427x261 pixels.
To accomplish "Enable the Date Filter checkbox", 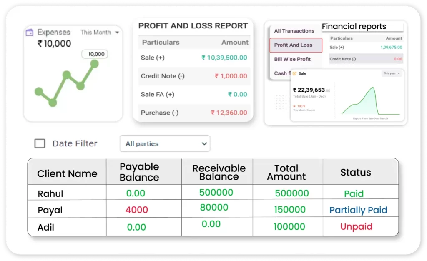I will [40, 143].
